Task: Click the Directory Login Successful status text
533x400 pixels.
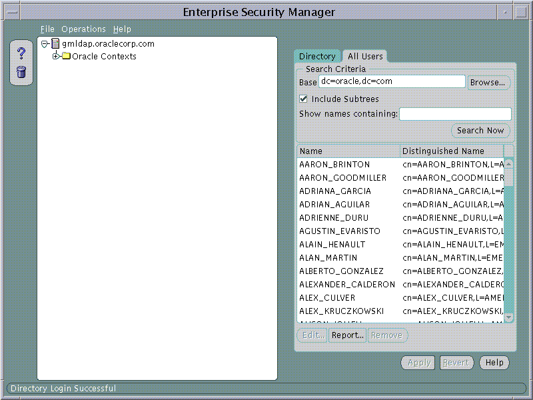Action: tap(63, 389)
